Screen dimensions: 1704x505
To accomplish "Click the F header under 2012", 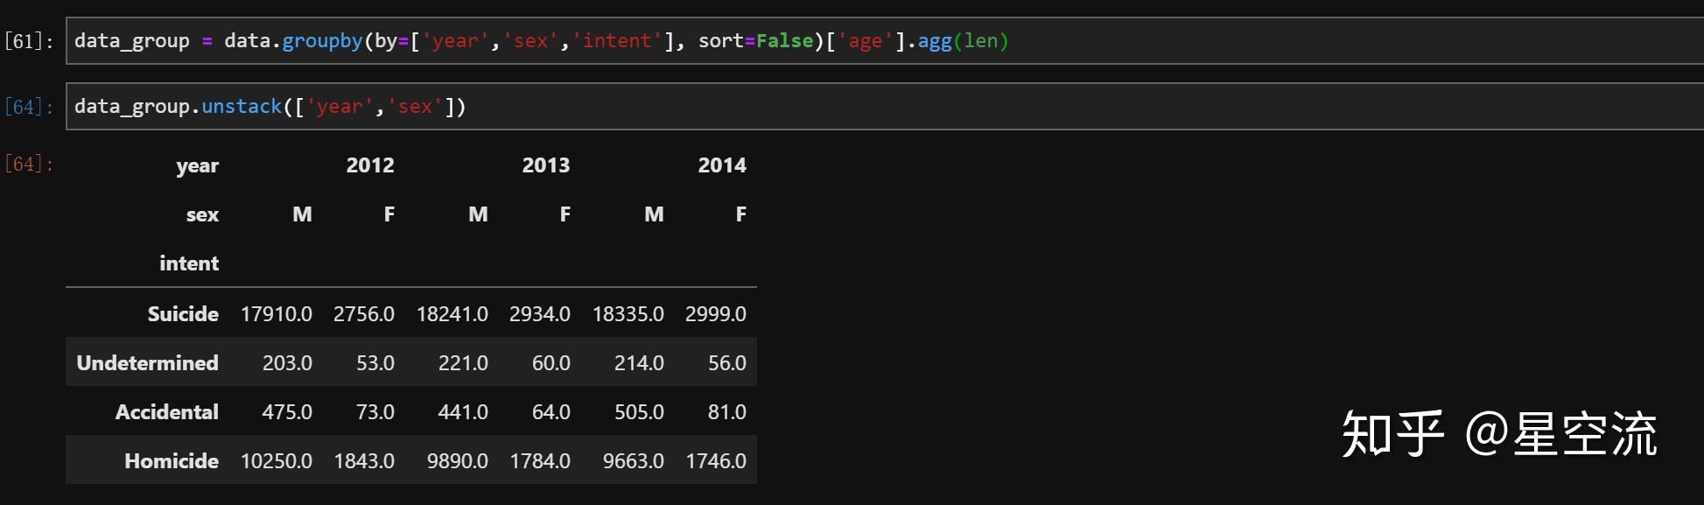I will [389, 214].
